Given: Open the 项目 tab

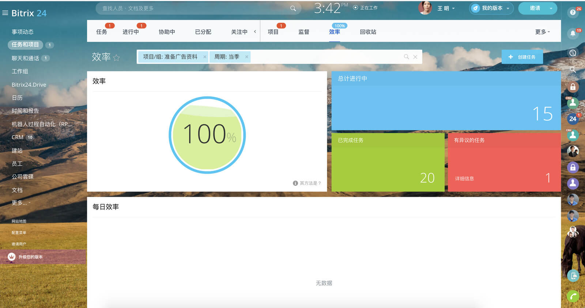Looking at the screenshot, I should [273, 32].
